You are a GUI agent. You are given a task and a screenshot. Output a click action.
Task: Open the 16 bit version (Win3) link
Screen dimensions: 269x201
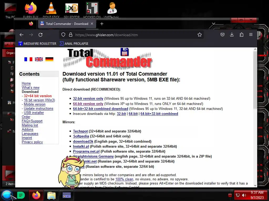coord(39,100)
